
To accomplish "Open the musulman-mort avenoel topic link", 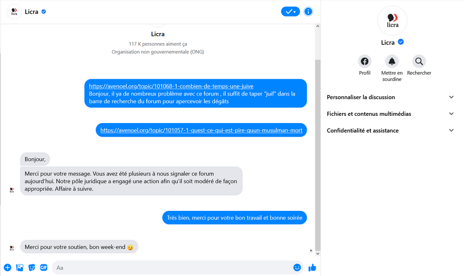I will [x=201, y=130].
